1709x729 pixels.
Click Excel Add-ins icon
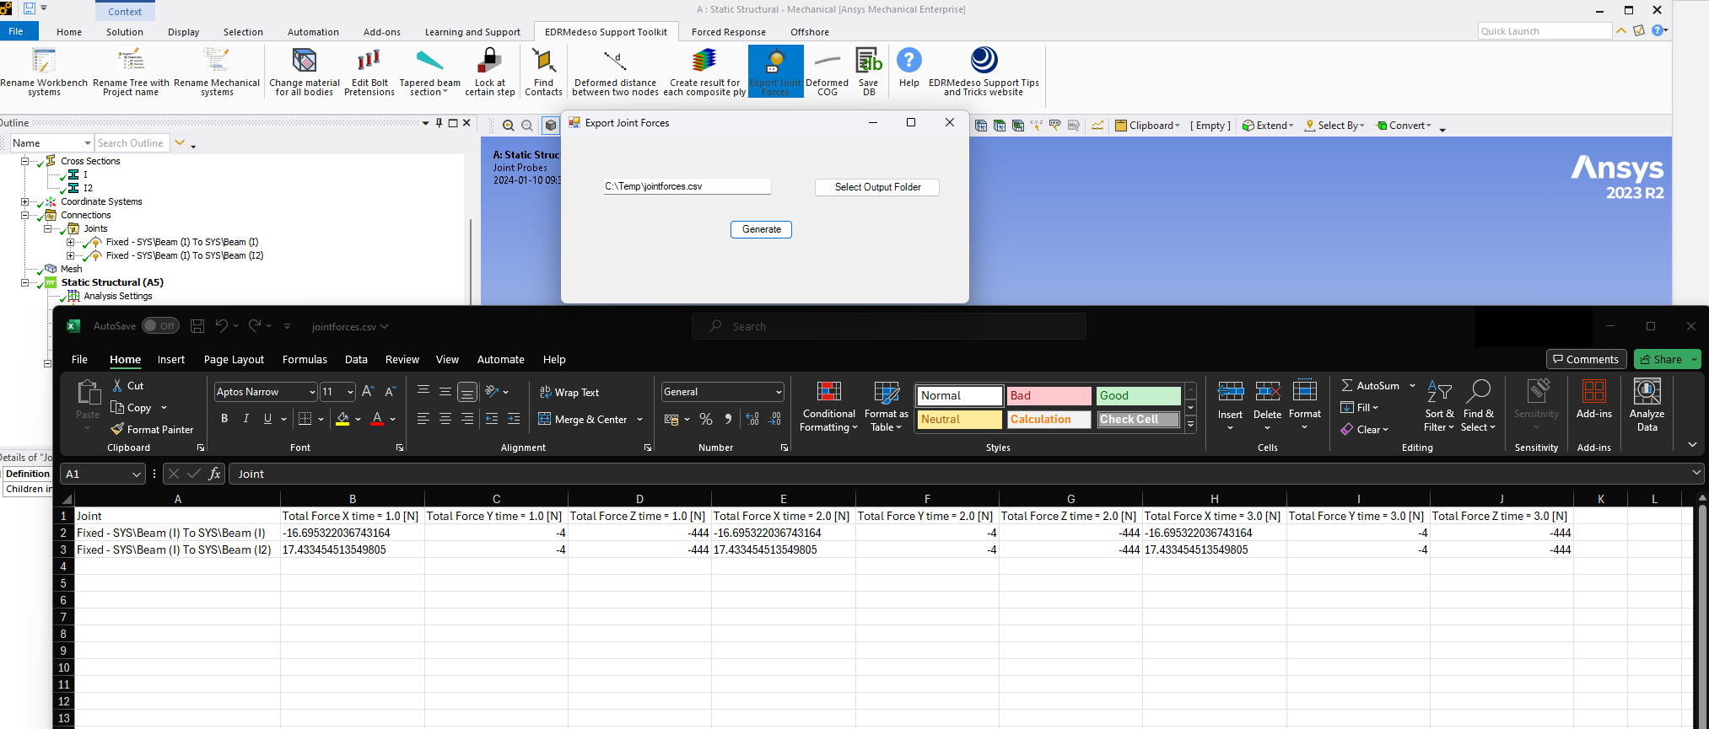pyautogui.click(x=1593, y=393)
